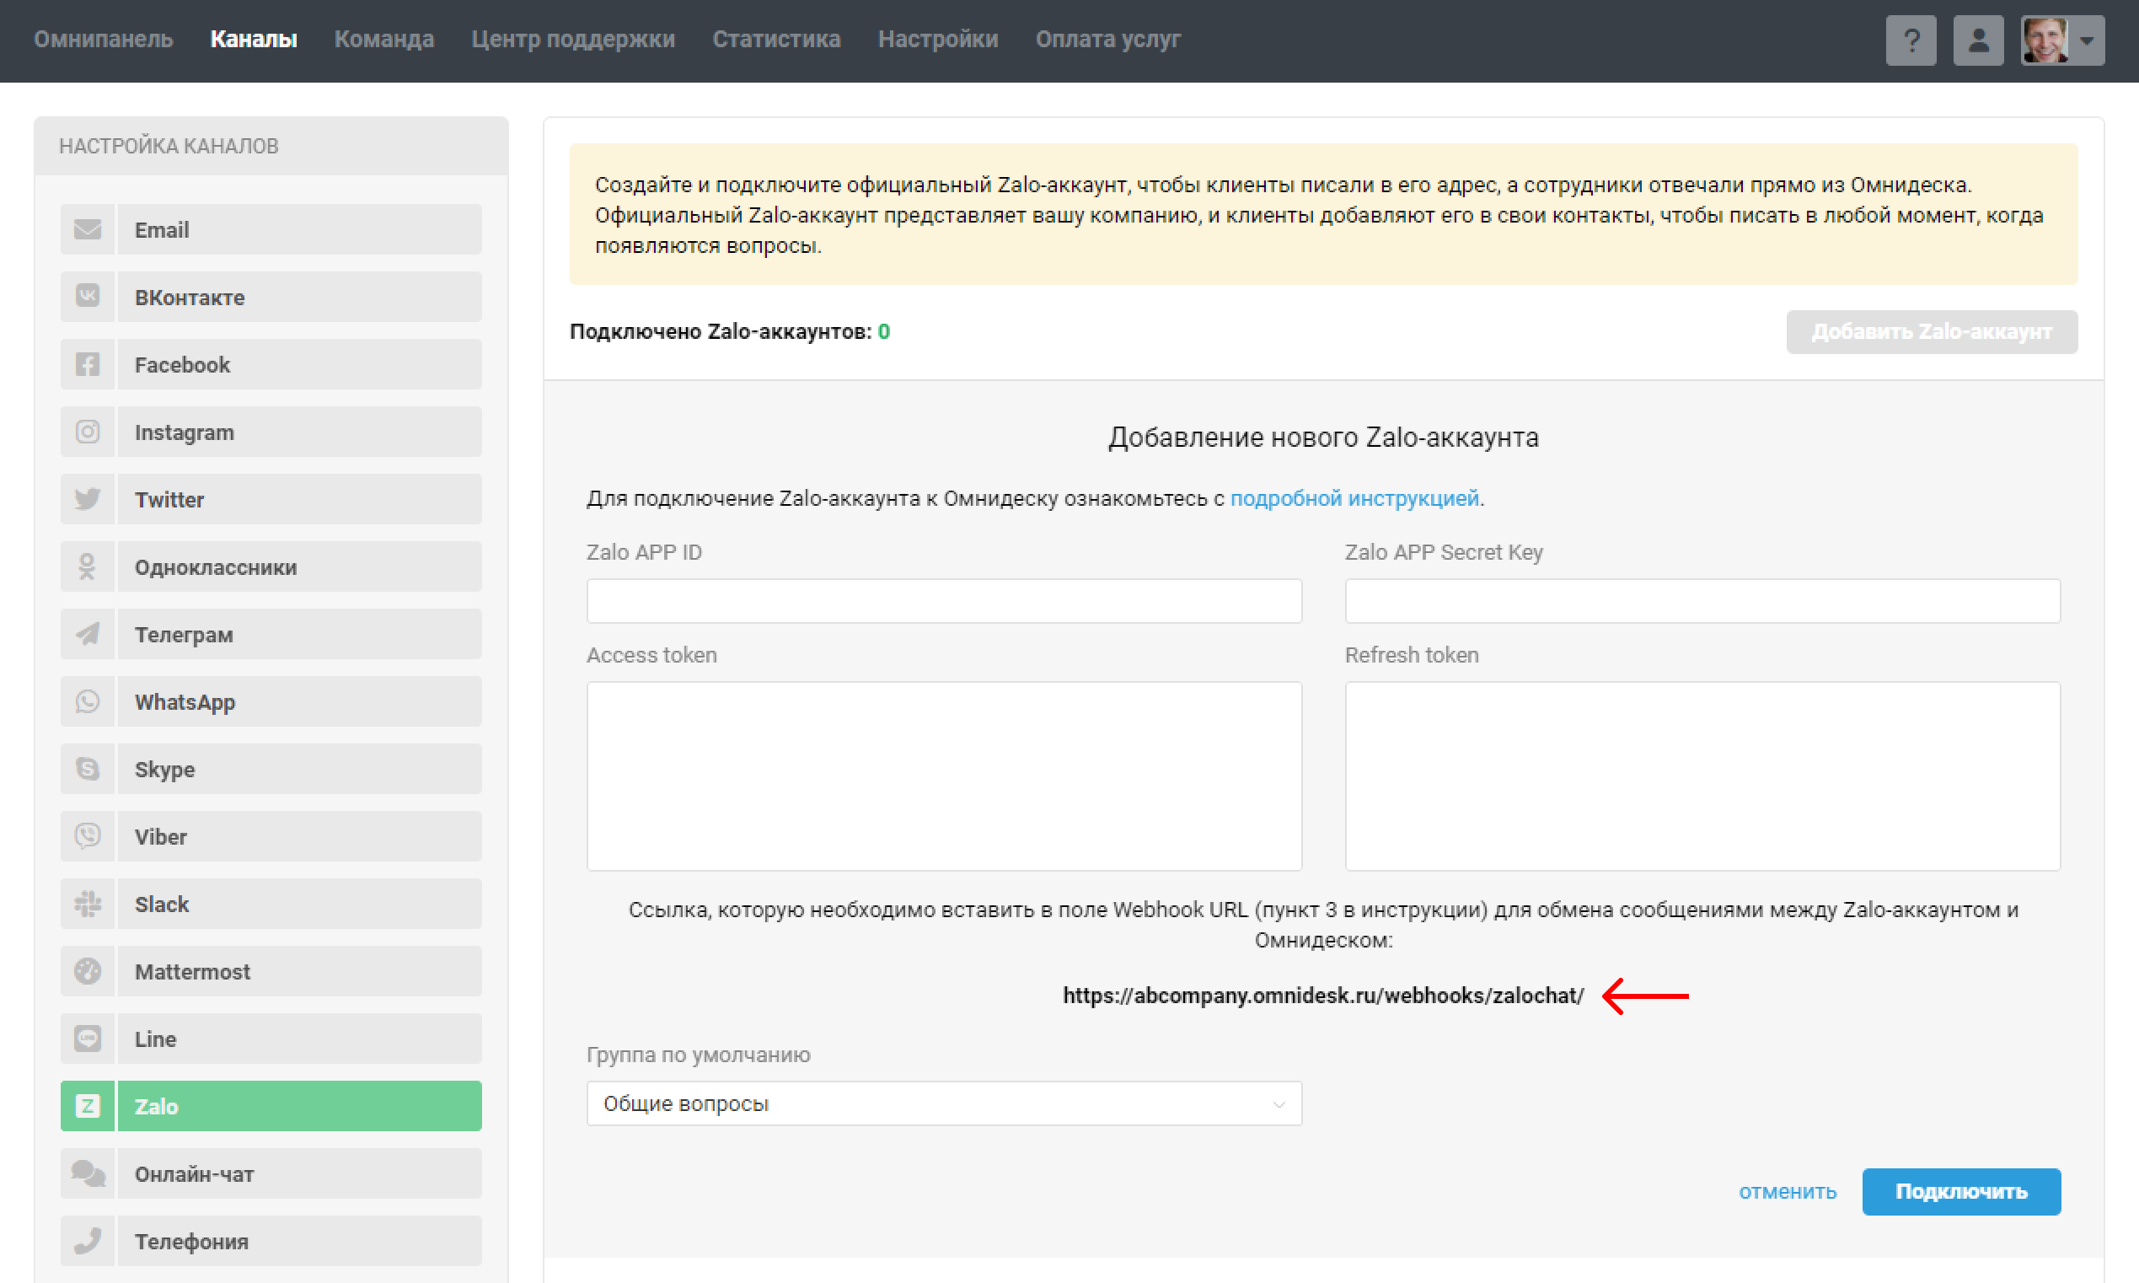Click the отменить link
This screenshot has width=2139, height=1283.
(x=1788, y=1191)
